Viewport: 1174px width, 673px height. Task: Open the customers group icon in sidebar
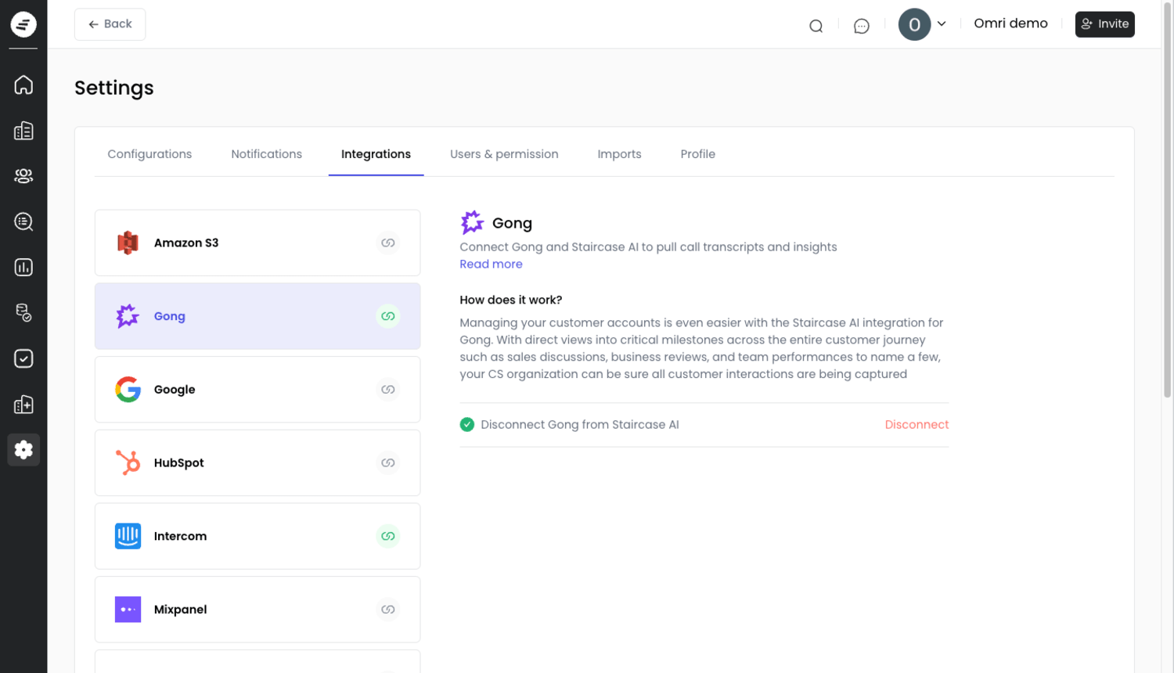[23, 176]
